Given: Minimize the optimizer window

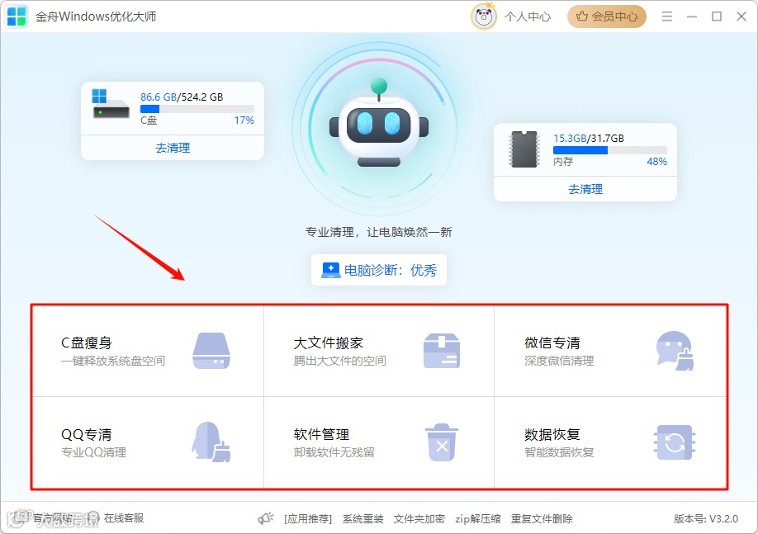Looking at the screenshot, I should pyautogui.click(x=692, y=17).
